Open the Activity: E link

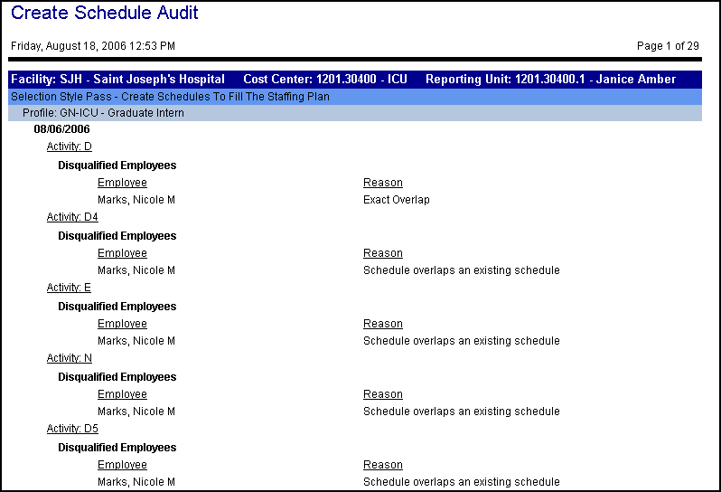tap(69, 288)
